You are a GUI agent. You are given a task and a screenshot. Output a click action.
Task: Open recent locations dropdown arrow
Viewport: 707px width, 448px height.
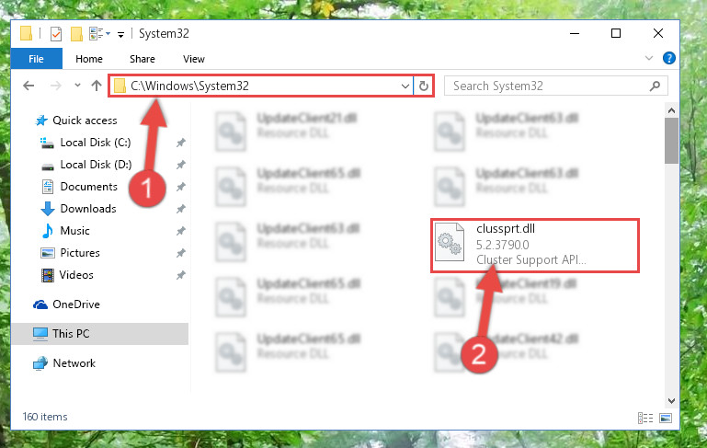(x=77, y=86)
